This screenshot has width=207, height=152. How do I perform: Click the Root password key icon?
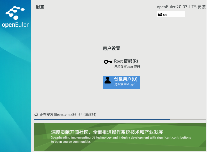[108, 62]
